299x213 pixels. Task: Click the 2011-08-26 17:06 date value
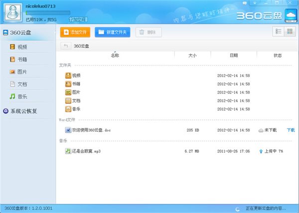click(x=233, y=151)
